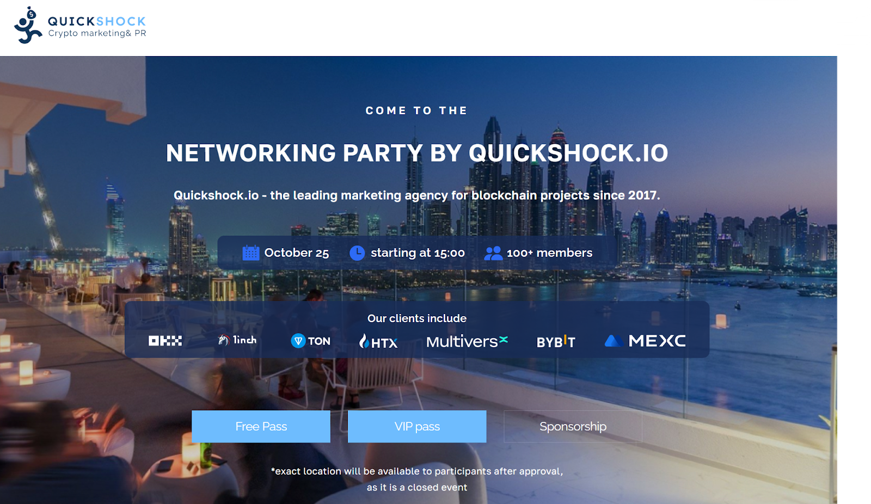The height and width of the screenshot is (504, 871).
Task: Click the 'starting at 15:00' text
Action: pos(418,253)
